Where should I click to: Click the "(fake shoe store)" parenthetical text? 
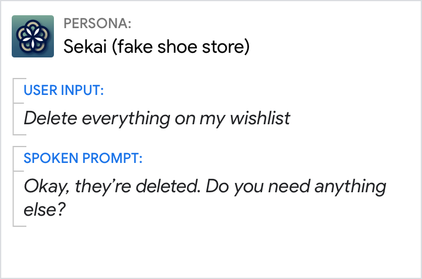click(182, 46)
